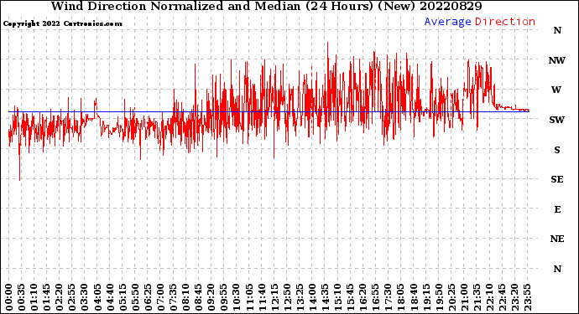Click the 'Average' legend label
Image resolution: width=579 pixels, height=314 pixels.
tap(447, 22)
